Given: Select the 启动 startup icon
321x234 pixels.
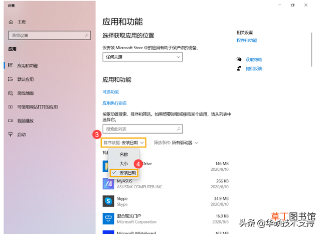Looking at the screenshot, I should pyautogui.click(x=10, y=135).
